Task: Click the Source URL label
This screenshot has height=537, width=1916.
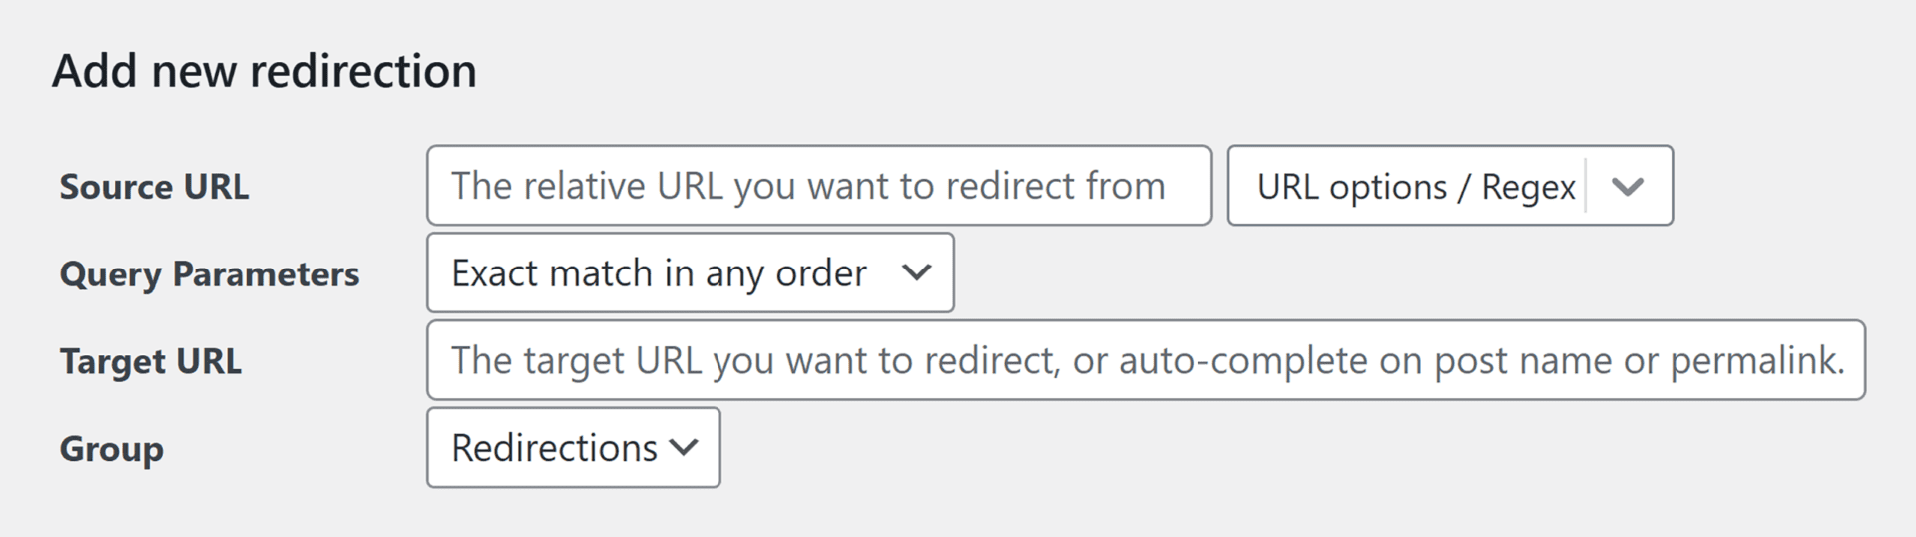Action: point(155,187)
